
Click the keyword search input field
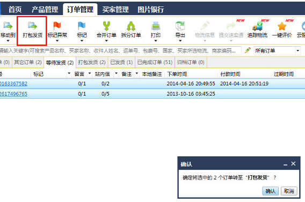coord(120,51)
